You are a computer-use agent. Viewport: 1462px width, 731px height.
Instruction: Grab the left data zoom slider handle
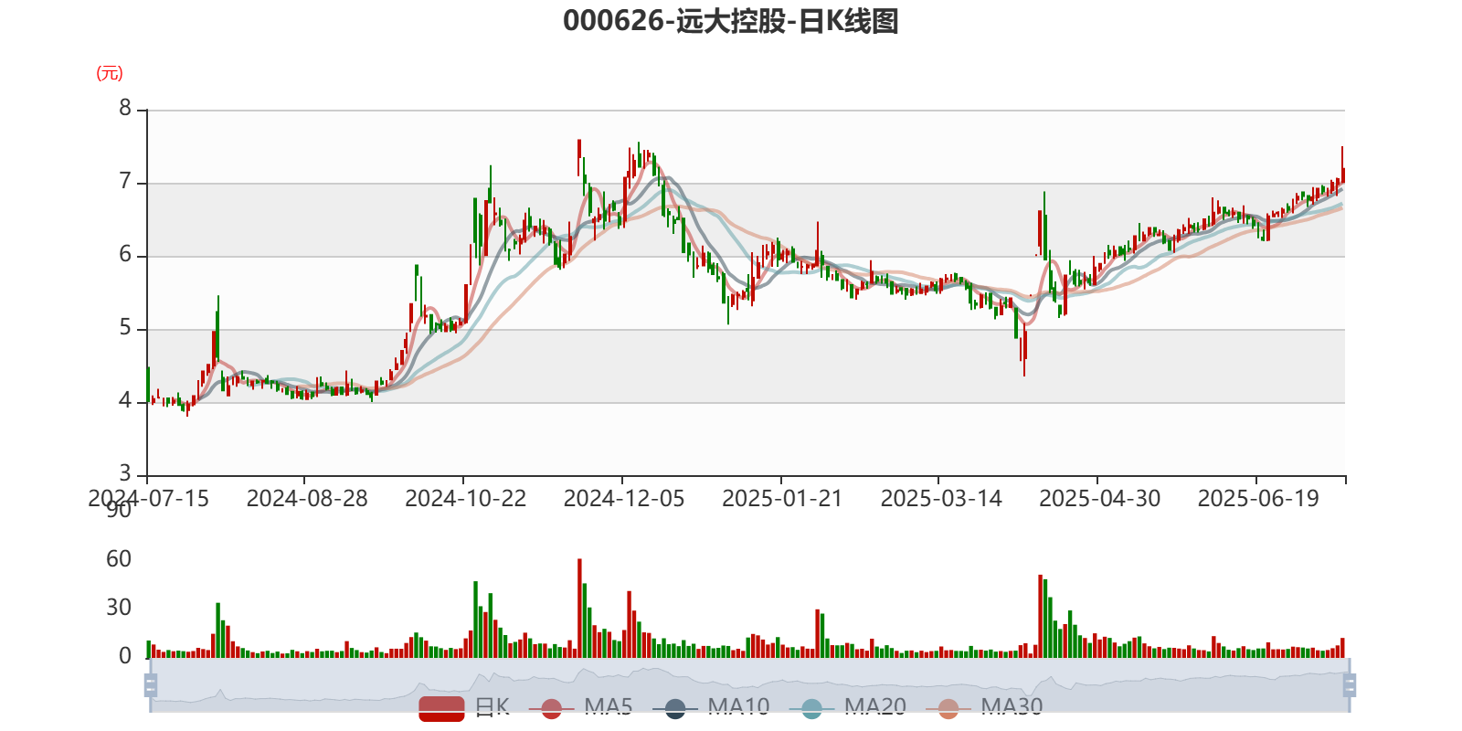(151, 685)
